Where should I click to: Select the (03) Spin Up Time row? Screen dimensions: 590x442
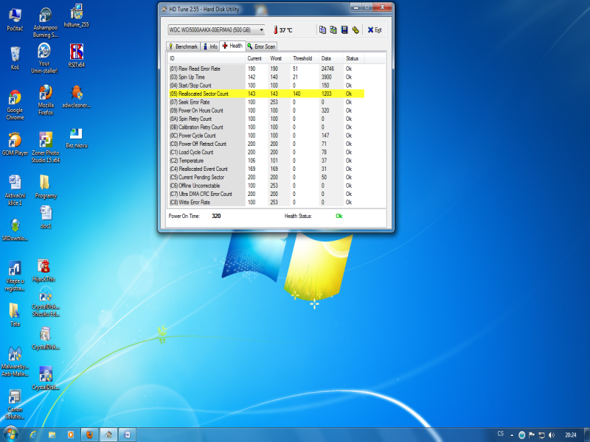266,77
